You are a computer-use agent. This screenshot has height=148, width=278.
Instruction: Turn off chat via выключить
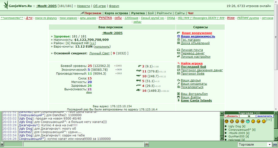tap(265, 116)
